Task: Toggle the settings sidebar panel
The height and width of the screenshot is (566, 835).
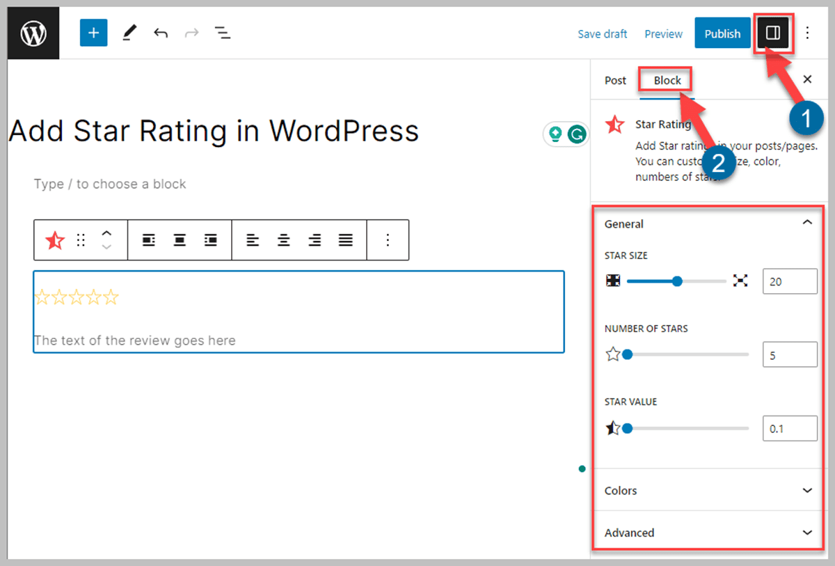Action: click(x=773, y=33)
